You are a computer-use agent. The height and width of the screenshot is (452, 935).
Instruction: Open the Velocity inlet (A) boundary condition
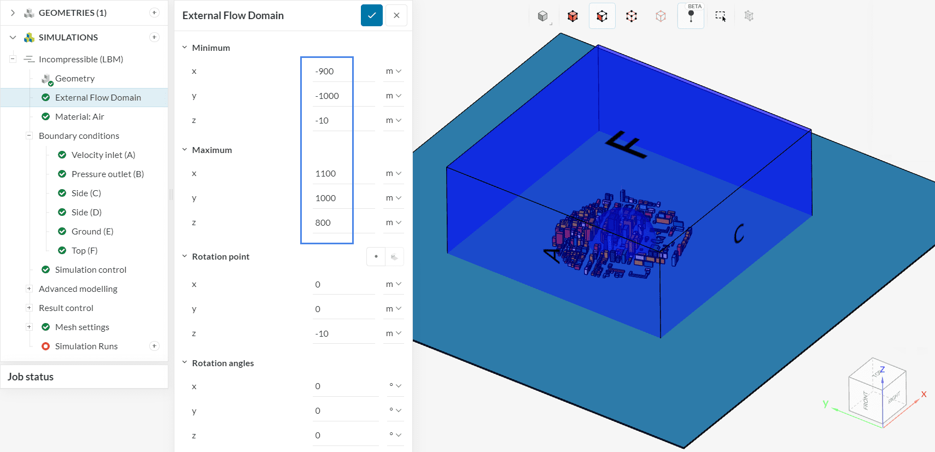click(x=103, y=155)
